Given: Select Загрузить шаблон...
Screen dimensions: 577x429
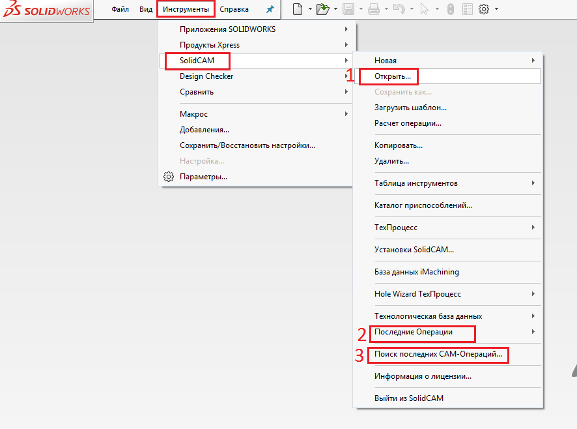Looking at the screenshot, I should 448,108.
